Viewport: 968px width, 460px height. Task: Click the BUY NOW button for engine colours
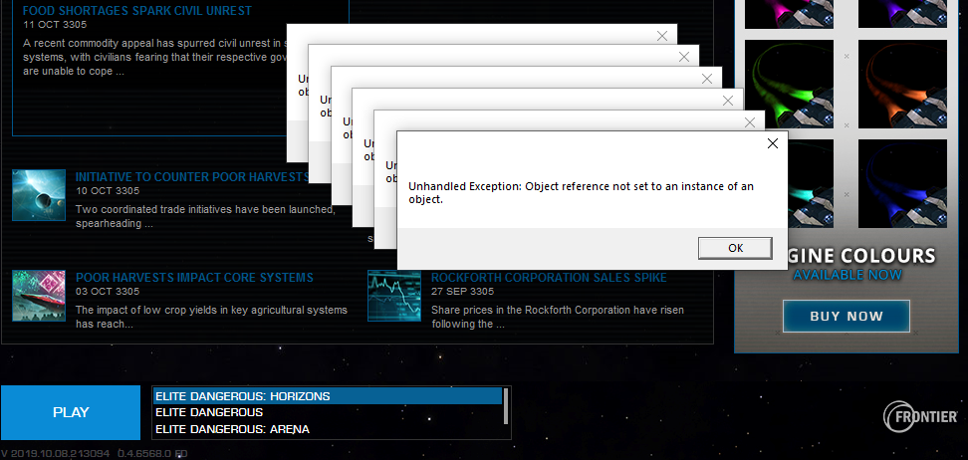click(847, 317)
